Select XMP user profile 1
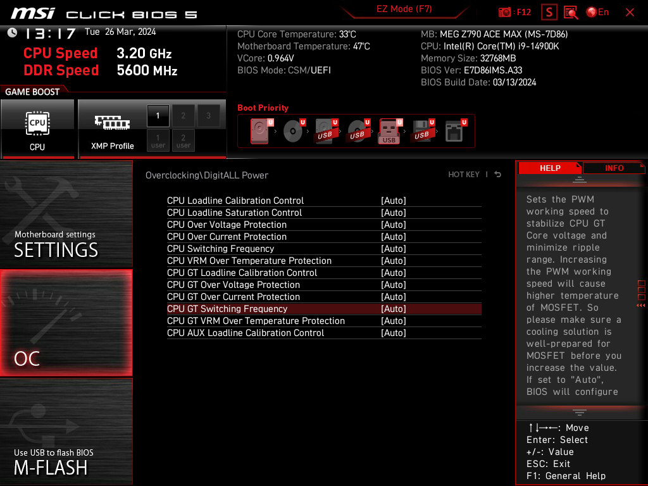 158,140
